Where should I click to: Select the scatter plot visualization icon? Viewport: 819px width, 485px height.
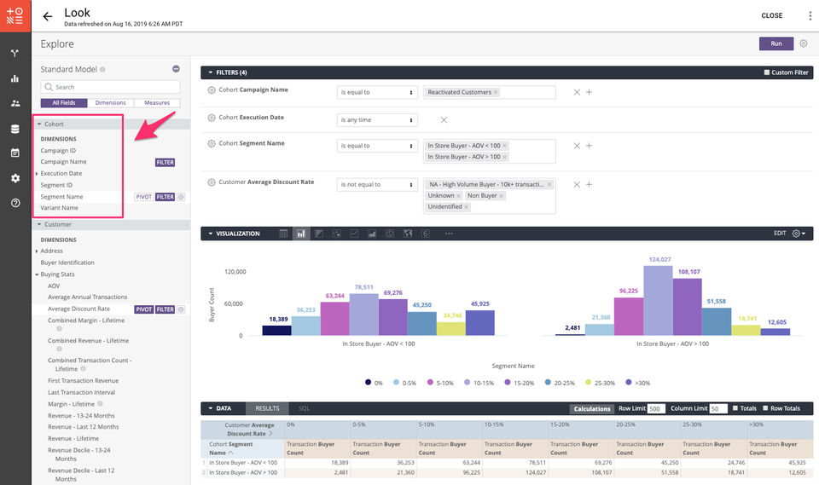[337, 234]
